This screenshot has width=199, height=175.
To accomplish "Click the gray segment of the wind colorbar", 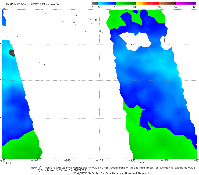I will click(x=95, y=3).
